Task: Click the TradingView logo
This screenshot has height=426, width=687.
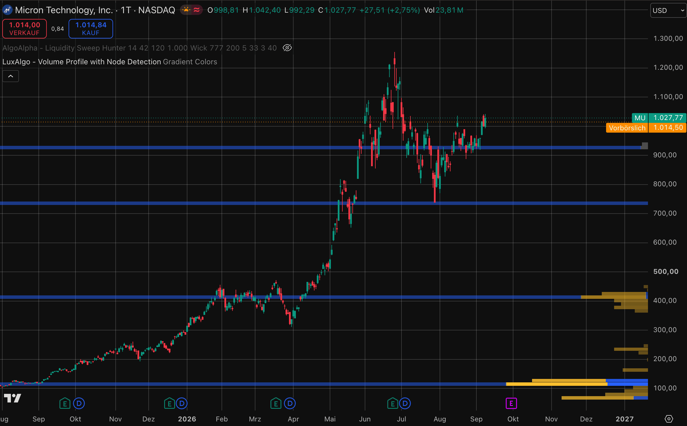Action: (12, 398)
